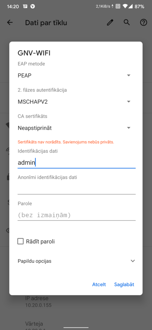
Task: Click the Parole password field
Action: (x=76, y=215)
